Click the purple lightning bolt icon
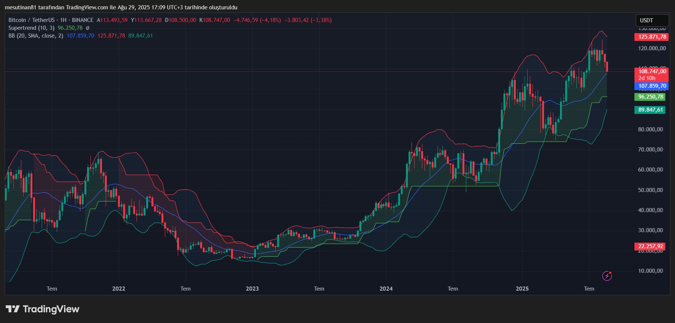The image size is (675, 323). [607, 276]
